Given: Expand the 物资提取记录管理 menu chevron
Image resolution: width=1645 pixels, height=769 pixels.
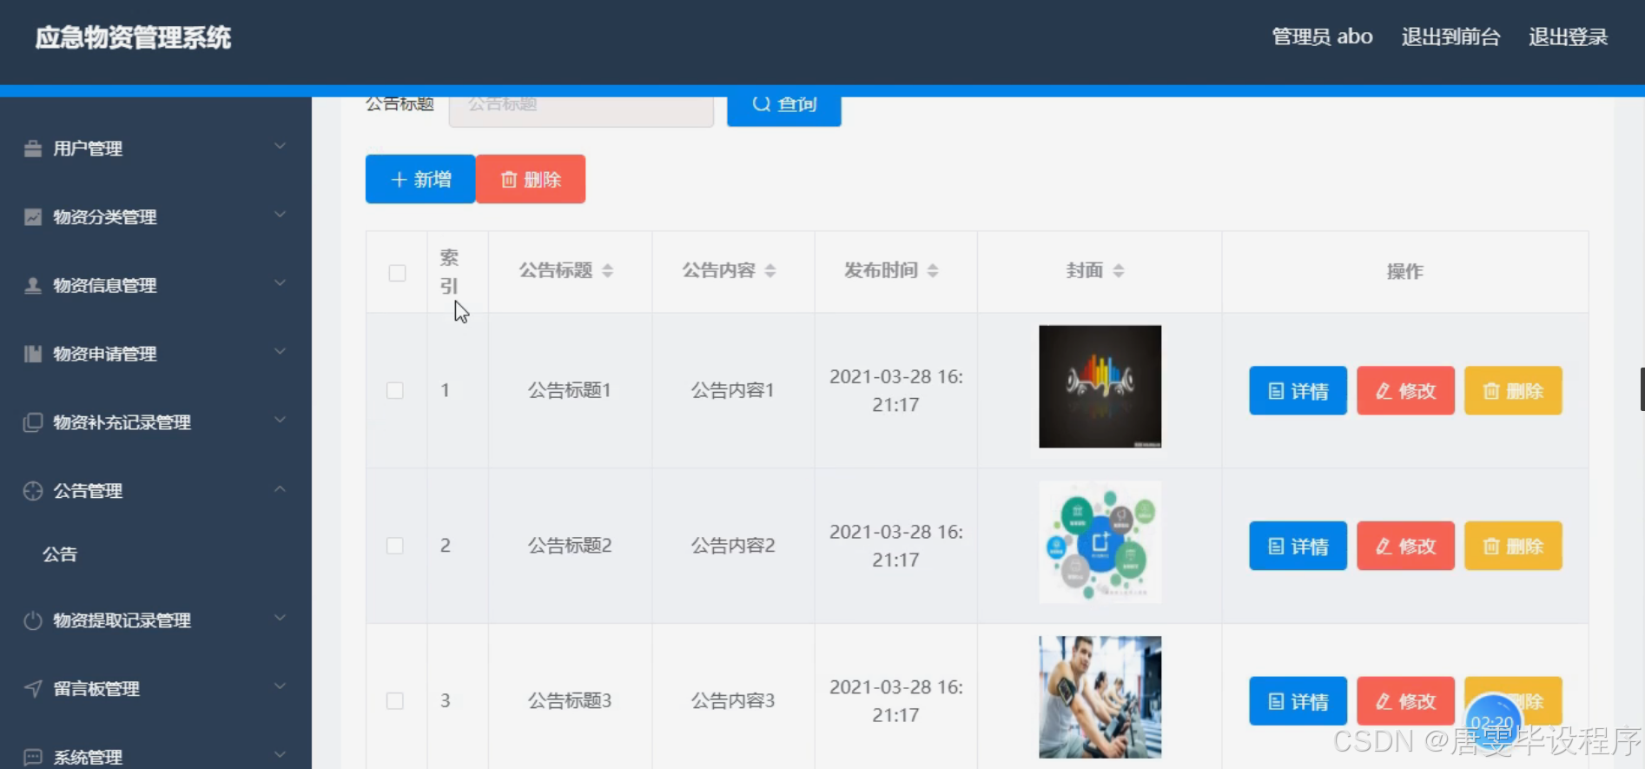Looking at the screenshot, I should (x=280, y=618).
